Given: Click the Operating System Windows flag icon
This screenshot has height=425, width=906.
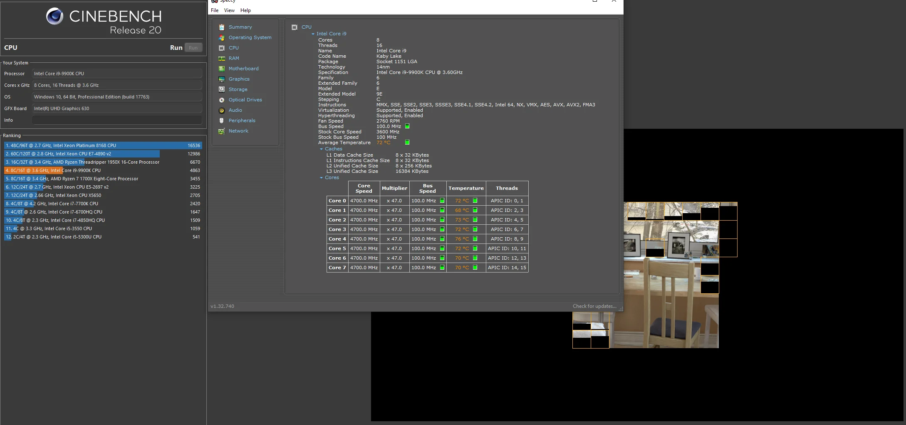Looking at the screenshot, I should 222,37.
